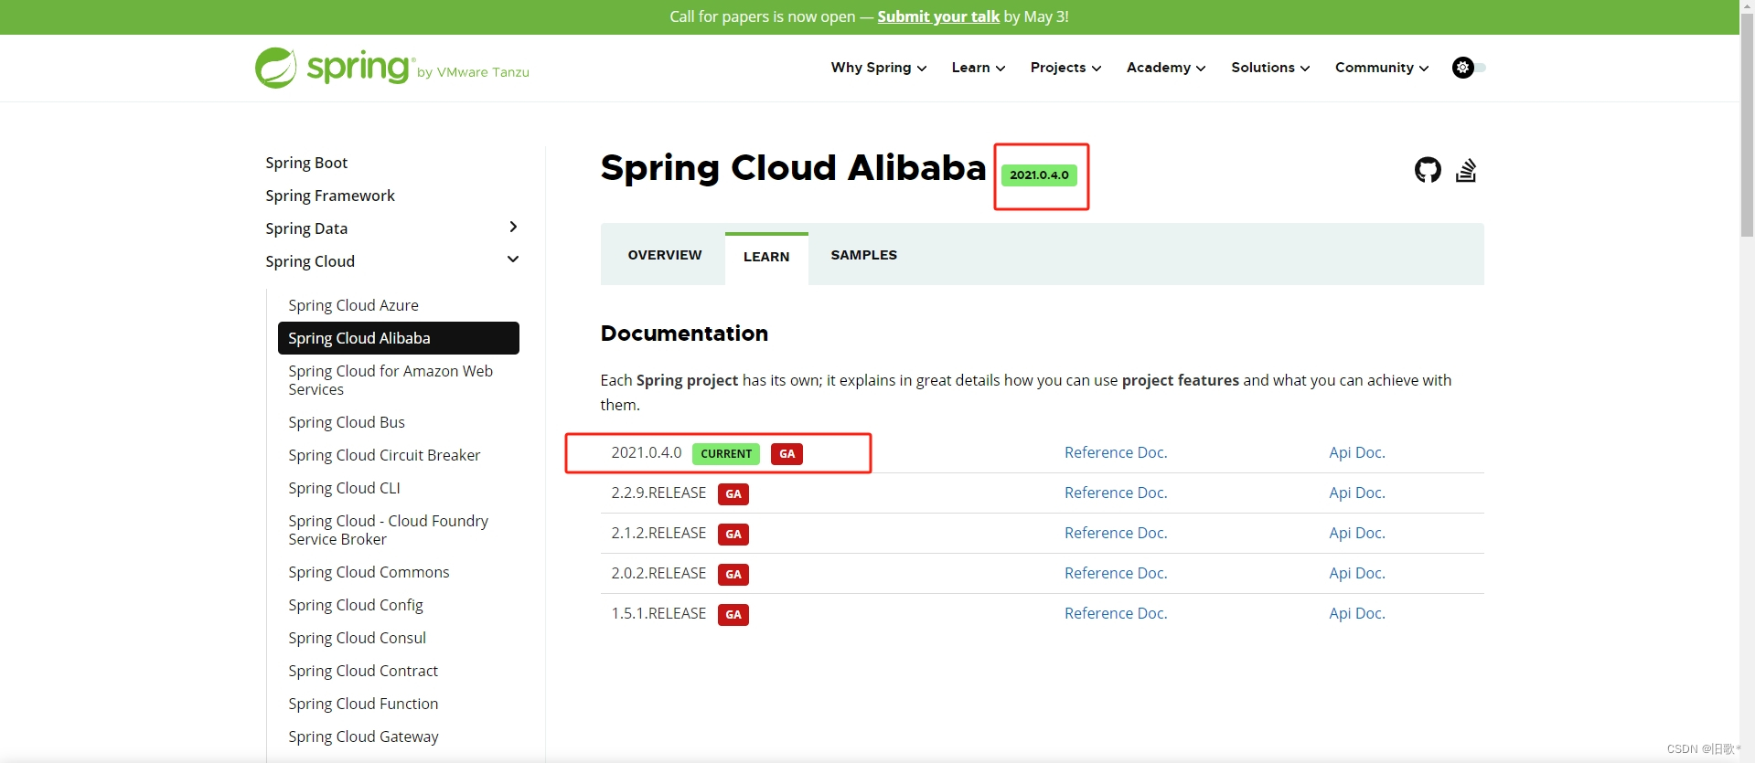Open Api Doc. for 2.0.2.RELEASE
Viewport: 1755px width, 763px height.
[1357, 573]
